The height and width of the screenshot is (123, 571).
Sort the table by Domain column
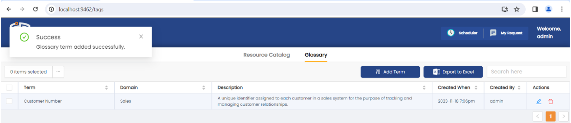click(204, 88)
